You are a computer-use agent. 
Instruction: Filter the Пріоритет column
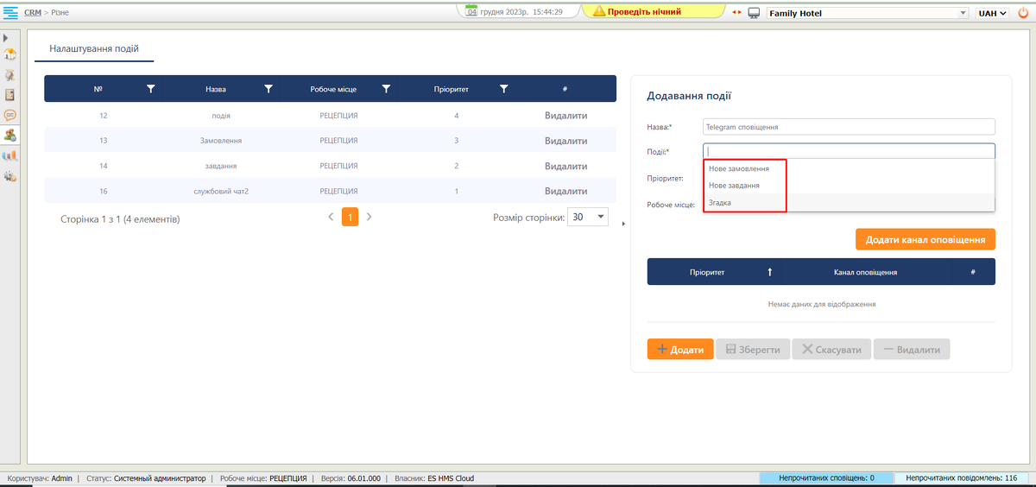coord(503,89)
